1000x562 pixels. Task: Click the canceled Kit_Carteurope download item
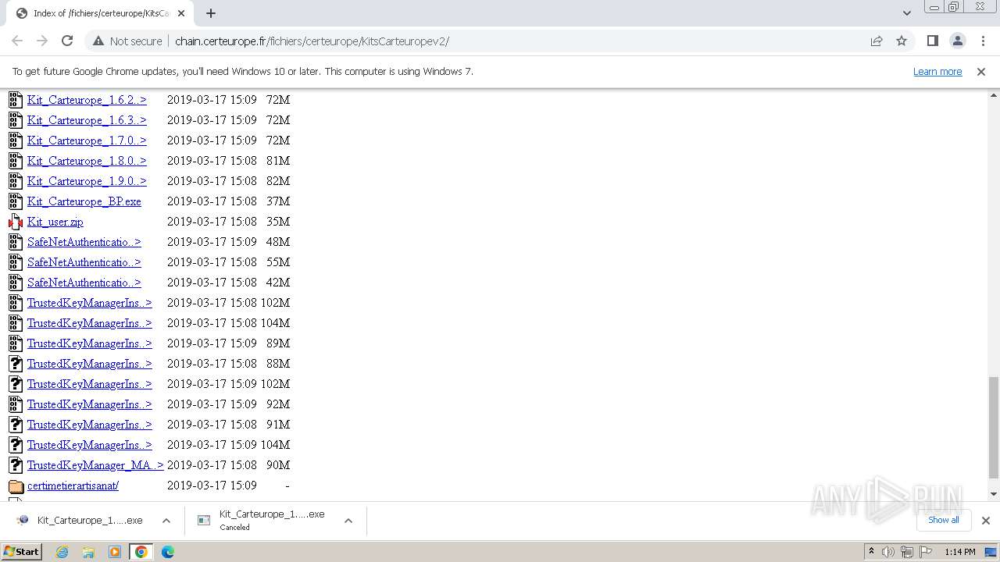(265, 521)
